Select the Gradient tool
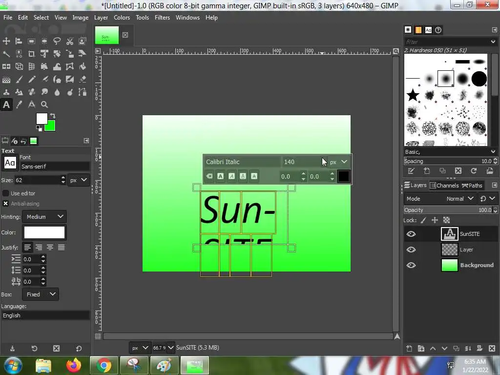 (6, 80)
